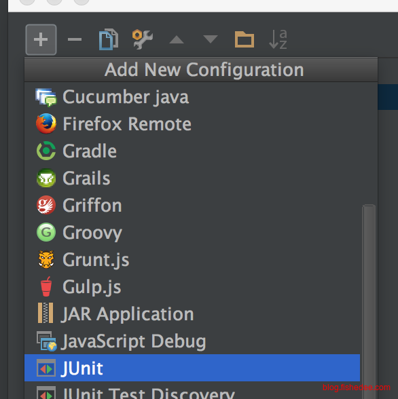Select JAR Application entry
The width and height of the screenshot is (398, 399).
[x=192, y=313]
